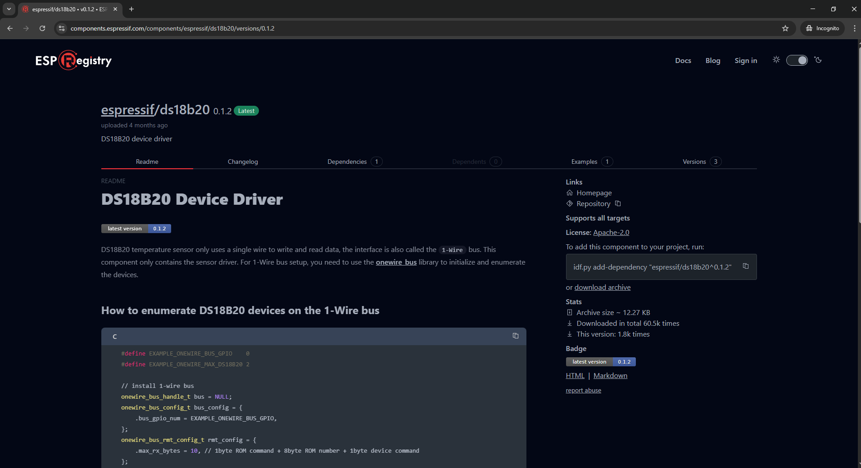
Task: View site information icon in address bar
Action: click(x=62, y=28)
